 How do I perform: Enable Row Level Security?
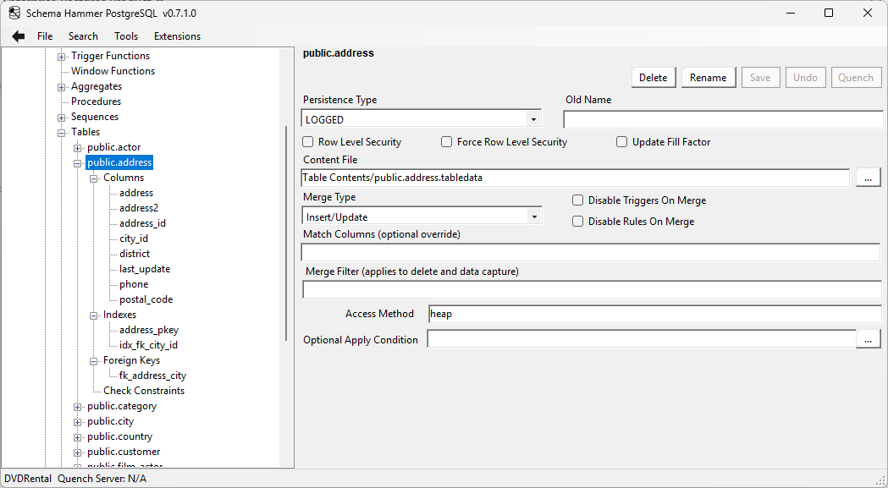(308, 141)
